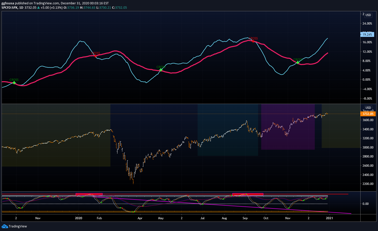This screenshot has height=231, width=378.
Task: Select the red CROSS marker in late January 2020
Action: pyautogui.click(x=95, y=56)
